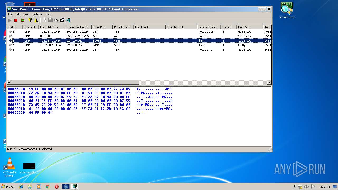
Task: Select the netbios-ns conversation row
Action: (x=139, y=50)
